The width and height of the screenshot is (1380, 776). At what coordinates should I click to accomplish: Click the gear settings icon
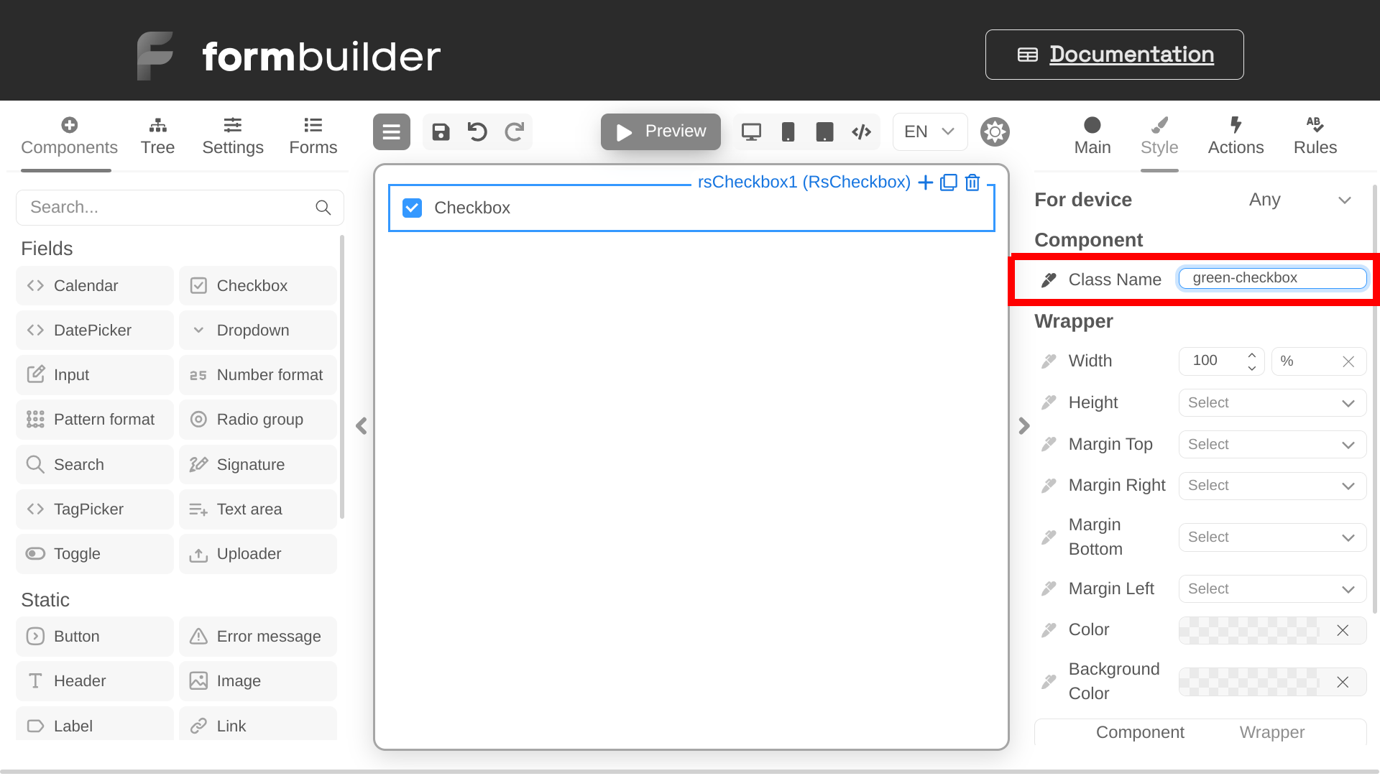[995, 131]
